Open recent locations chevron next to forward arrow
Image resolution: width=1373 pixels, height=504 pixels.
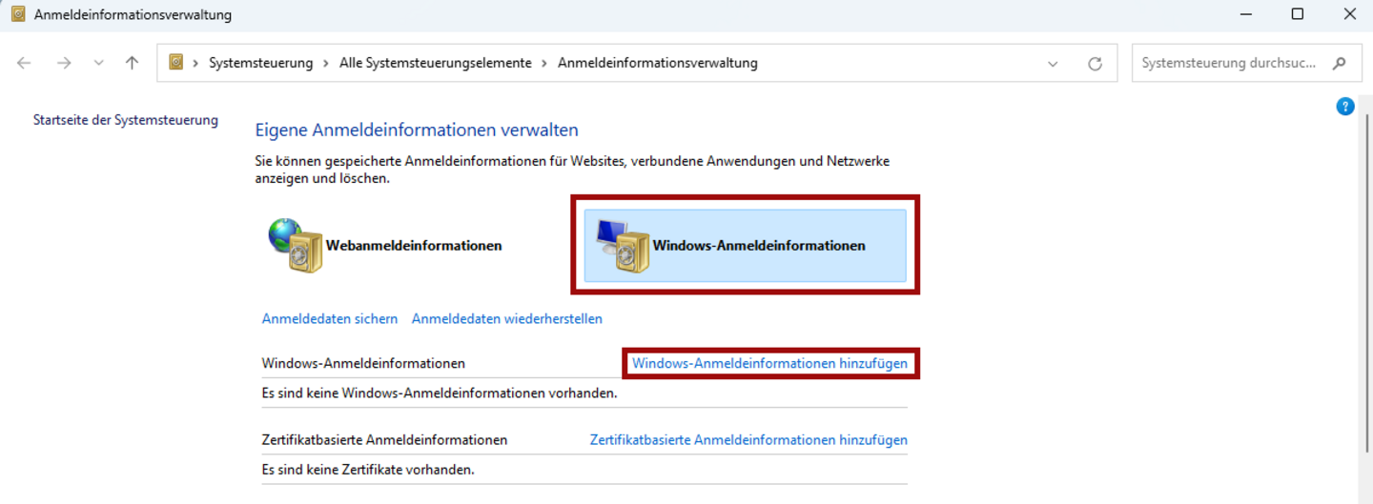click(x=98, y=63)
